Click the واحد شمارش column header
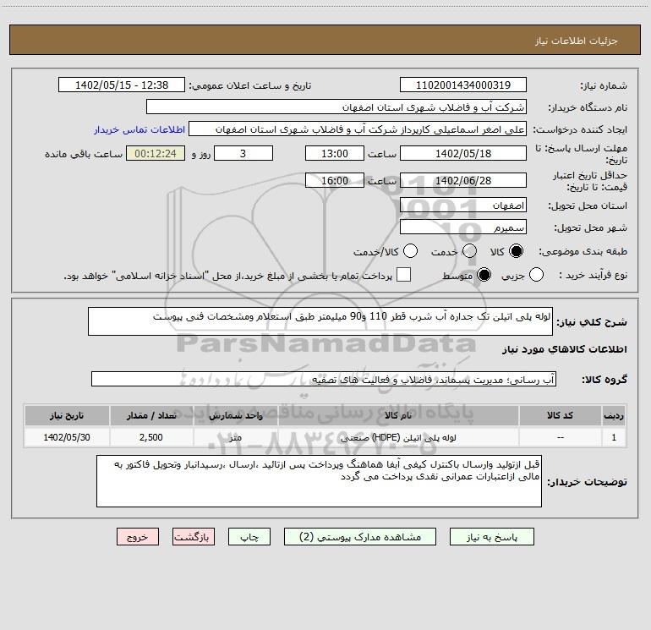This screenshot has width=651, height=630. (235, 415)
